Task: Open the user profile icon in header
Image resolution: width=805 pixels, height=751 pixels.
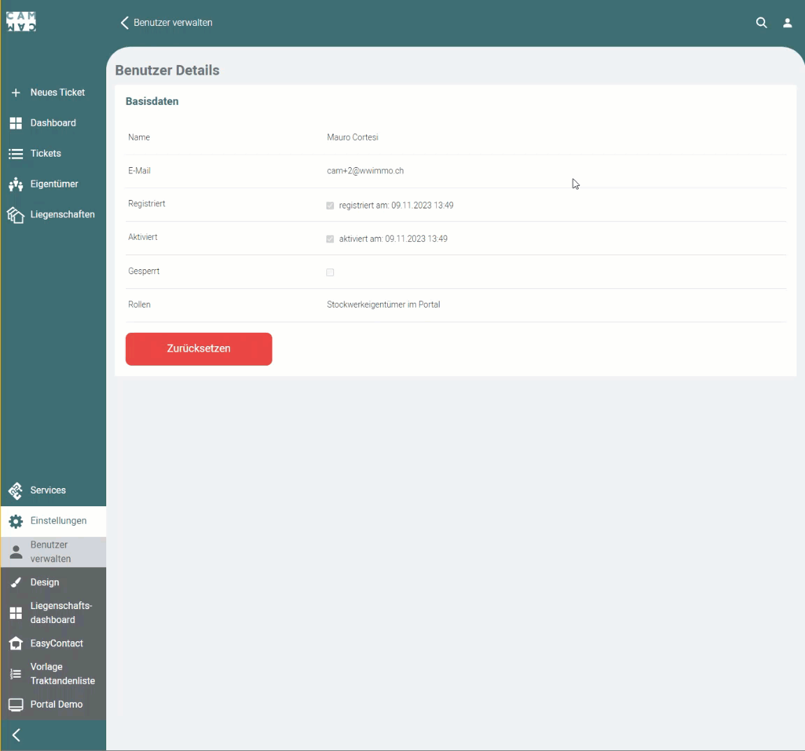Action: click(x=787, y=22)
